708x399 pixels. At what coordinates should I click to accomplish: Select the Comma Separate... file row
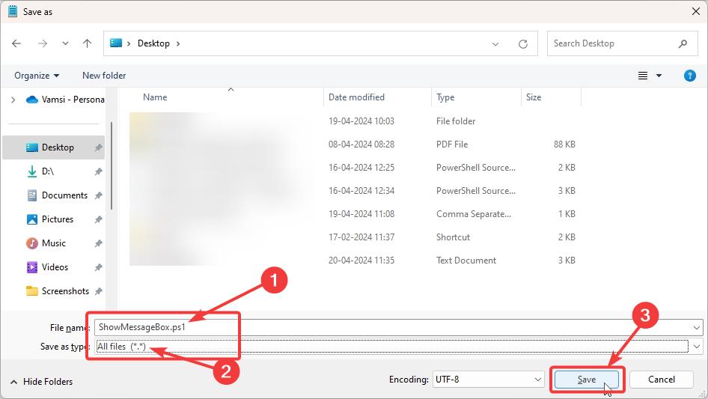(x=355, y=214)
